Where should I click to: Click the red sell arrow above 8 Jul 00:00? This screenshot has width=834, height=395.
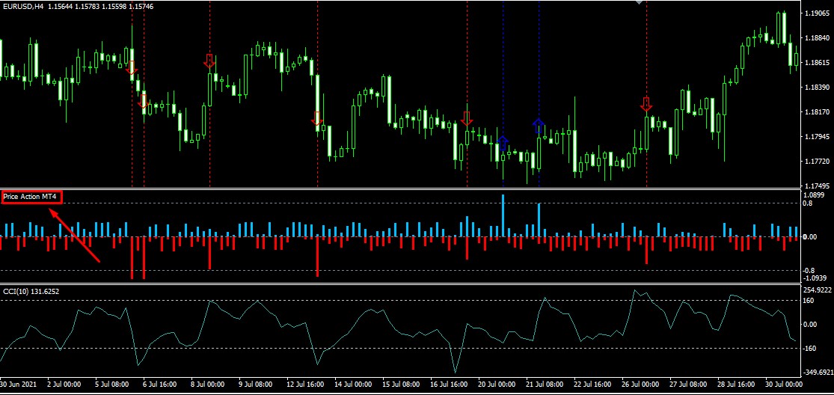209,61
